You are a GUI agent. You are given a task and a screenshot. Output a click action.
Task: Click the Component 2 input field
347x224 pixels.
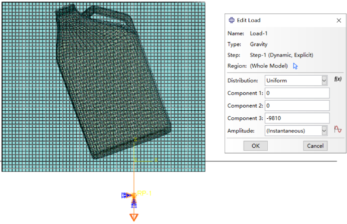(297, 106)
